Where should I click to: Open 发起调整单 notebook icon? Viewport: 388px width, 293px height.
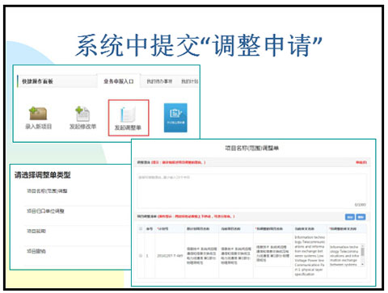pyautogui.click(x=128, y=115)
